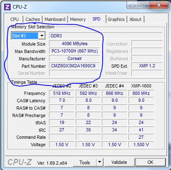The image size is (171, 170).
Task: Click the Validate button
Action: click(119, 162)
